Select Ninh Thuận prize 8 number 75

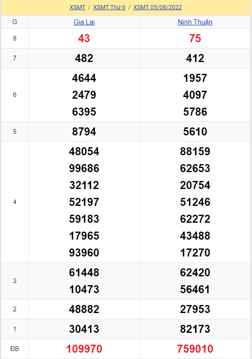coord(195,38)
